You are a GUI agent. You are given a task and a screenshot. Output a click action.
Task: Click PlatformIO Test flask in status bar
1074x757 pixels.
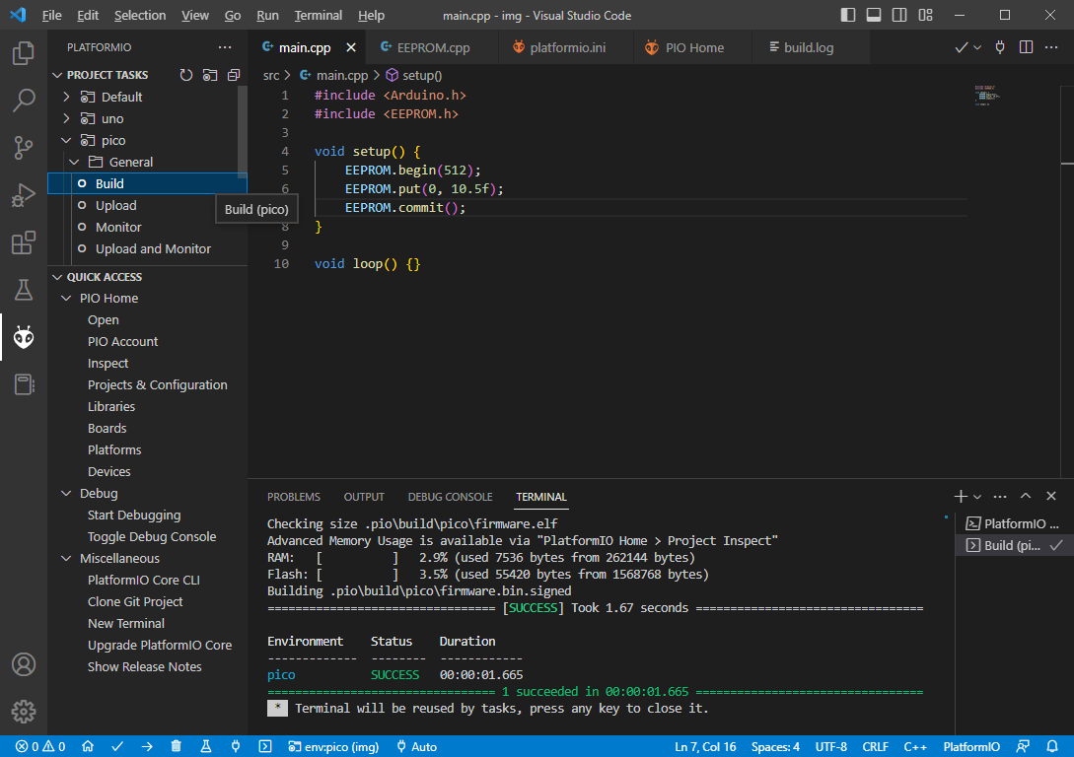205,747
